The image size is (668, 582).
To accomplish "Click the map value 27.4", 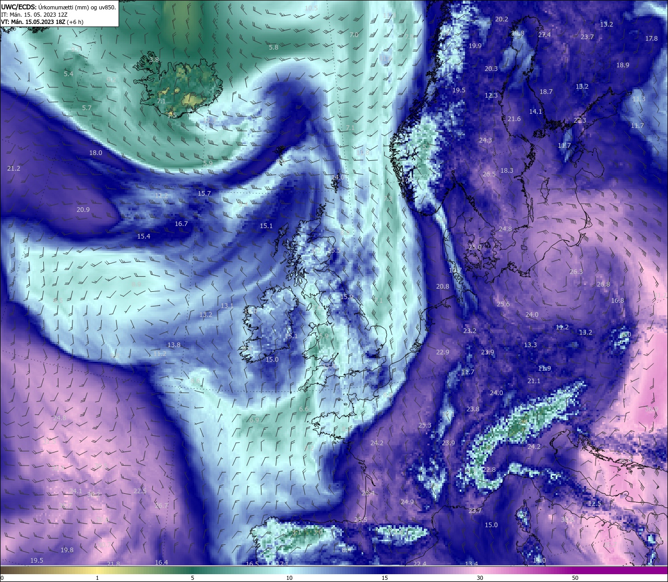I will click(544, 34).
